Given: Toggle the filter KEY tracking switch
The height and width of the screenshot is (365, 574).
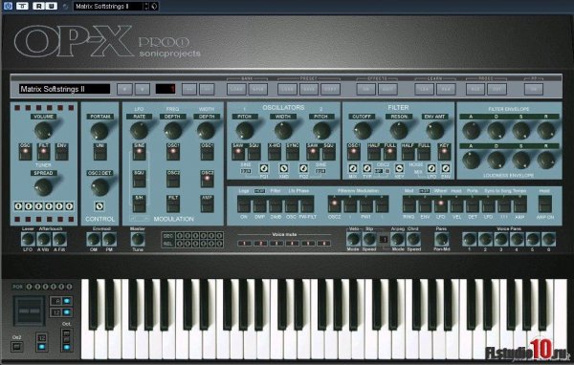Looking at the screenshot, I should coord(444,152).
